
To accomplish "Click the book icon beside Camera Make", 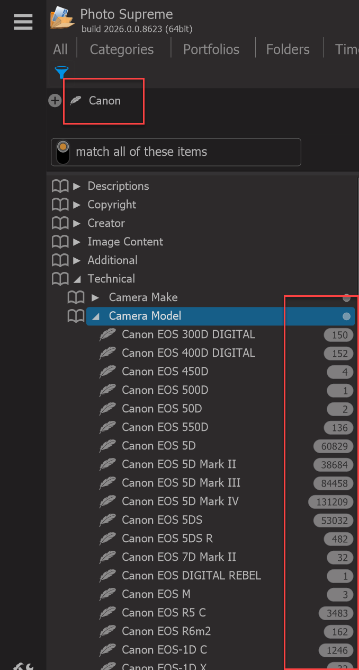I will pyautogui.click(x=76, y=297).
